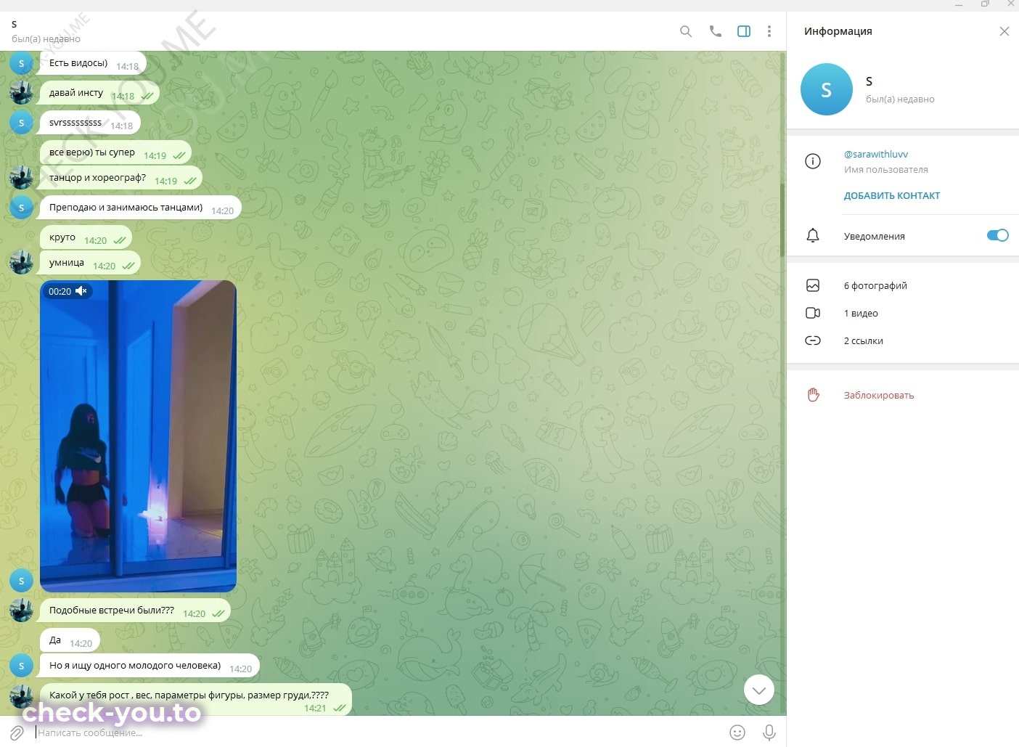
Task: Click ДОБАВИТЬ КОНТАКТ button
Action: [891, 195]
